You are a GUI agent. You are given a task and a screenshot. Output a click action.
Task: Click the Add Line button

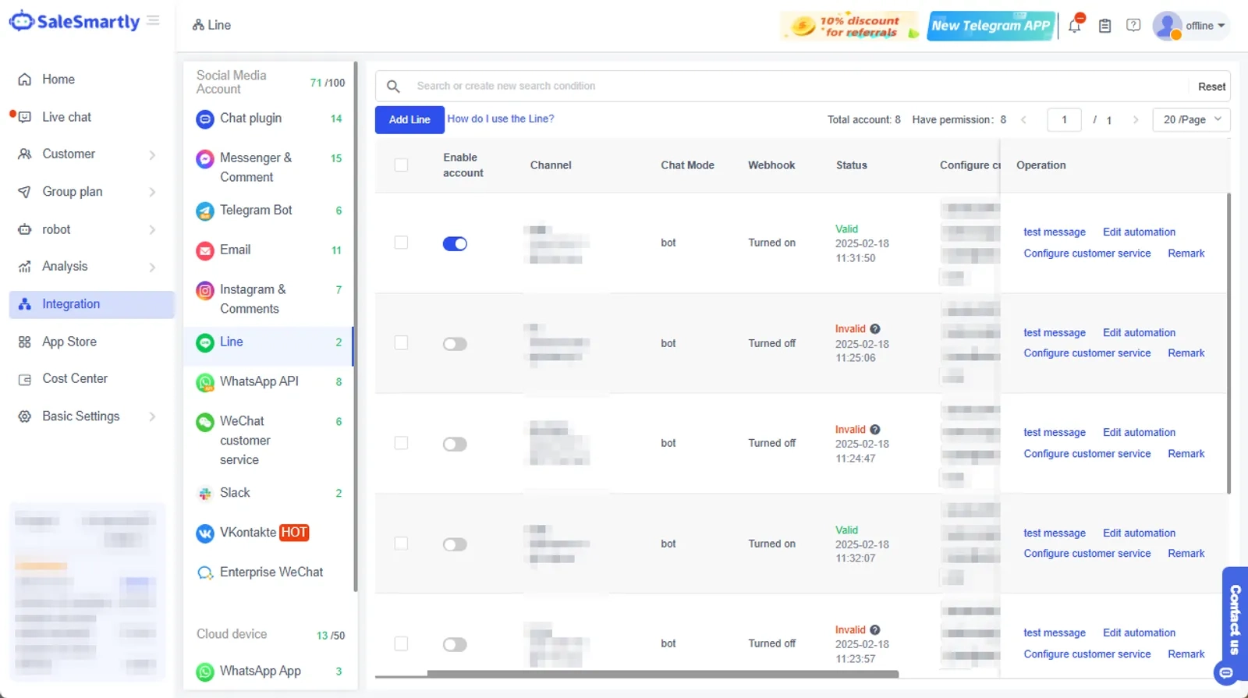click(x=409, y=119)
